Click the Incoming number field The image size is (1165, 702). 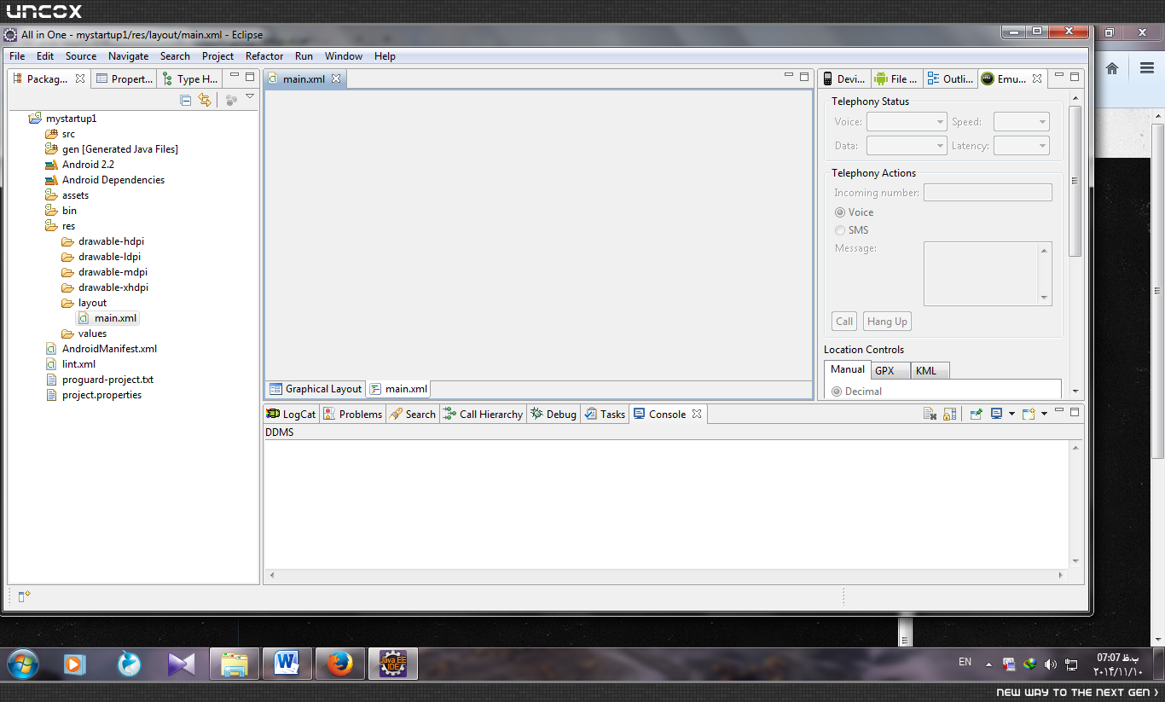pyautogui.click(x=988, y=193)
